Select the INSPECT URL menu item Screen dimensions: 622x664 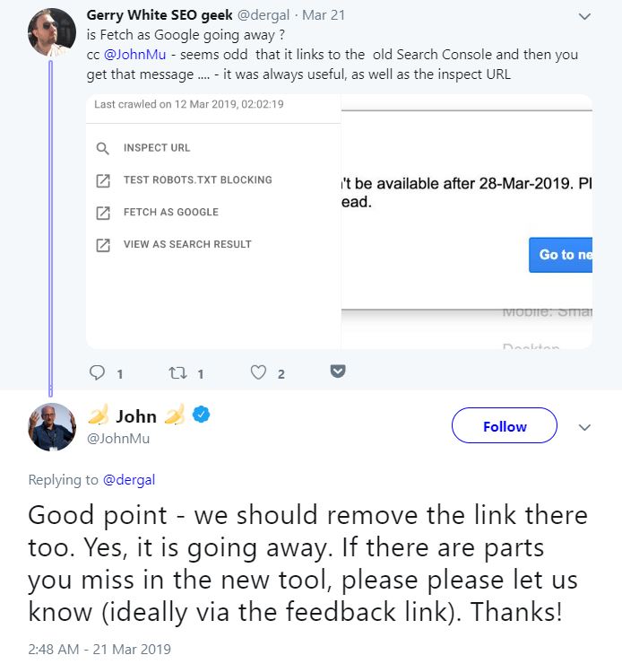(x=157, y=148)
